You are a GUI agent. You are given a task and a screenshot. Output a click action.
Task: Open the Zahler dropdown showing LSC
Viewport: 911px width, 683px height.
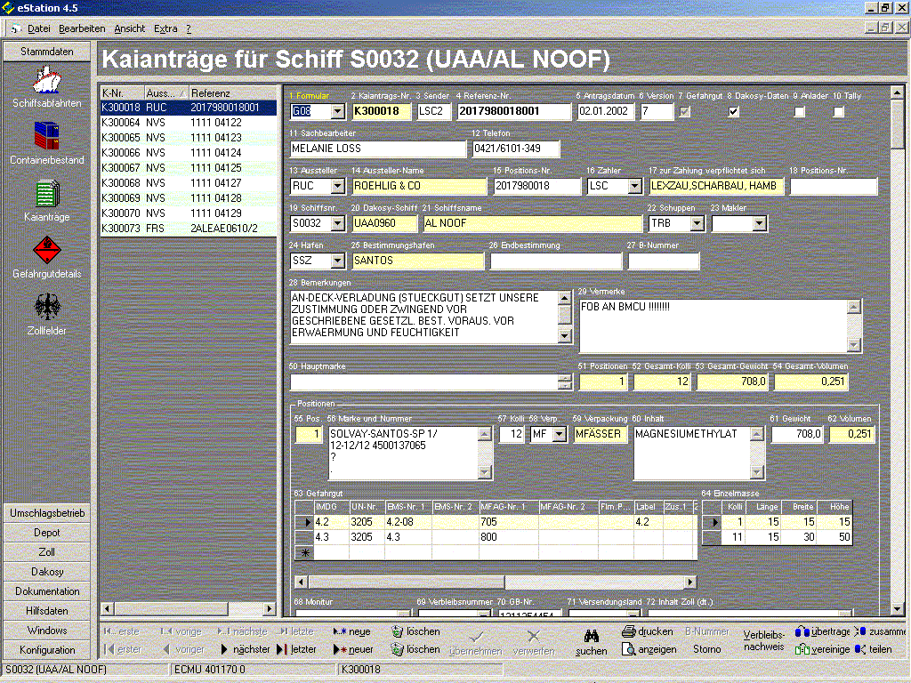(x=633, y=187)
